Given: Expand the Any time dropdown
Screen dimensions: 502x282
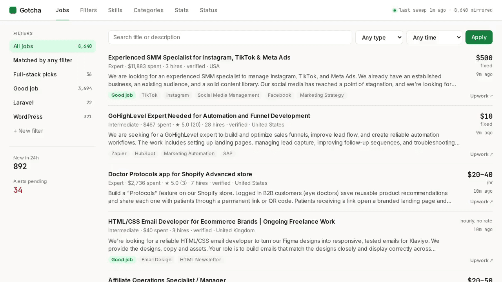Looking at the screenshot, I should pyautogui.click(x=434, y=37).
